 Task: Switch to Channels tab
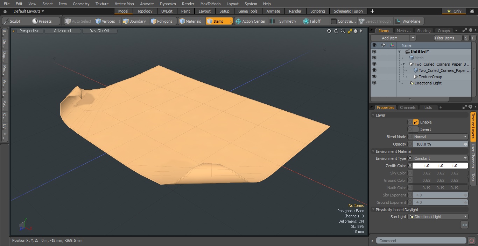tap(408, 107)
